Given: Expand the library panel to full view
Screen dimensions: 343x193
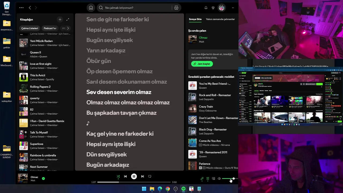Looking at the screenshot, I should click(x=68, y=20).
